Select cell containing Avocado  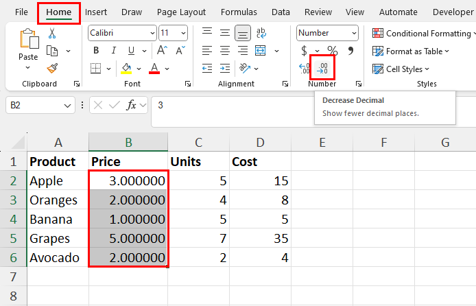[x=58, y=257]
